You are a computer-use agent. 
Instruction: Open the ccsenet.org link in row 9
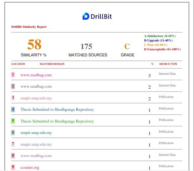(30, 168)
